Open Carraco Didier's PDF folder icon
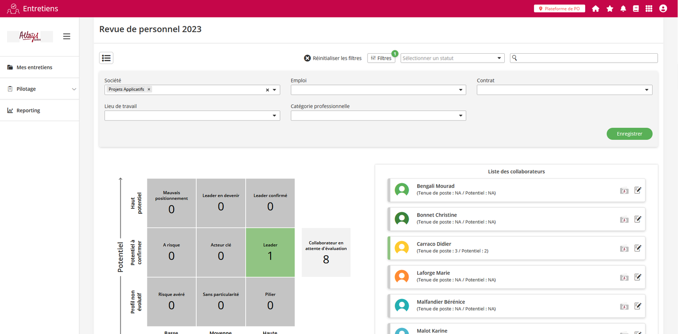678x334 pixels. pos(624,248)
